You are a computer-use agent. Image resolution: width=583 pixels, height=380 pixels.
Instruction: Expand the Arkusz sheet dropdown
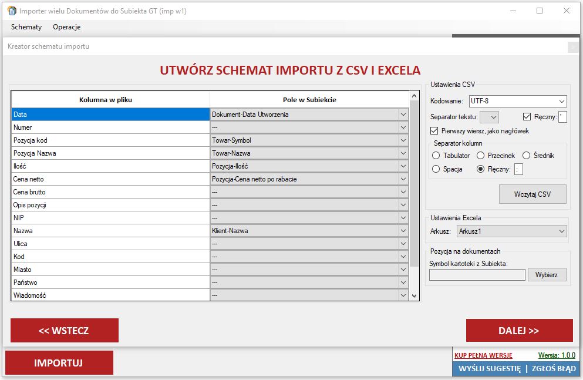point(511,231)
